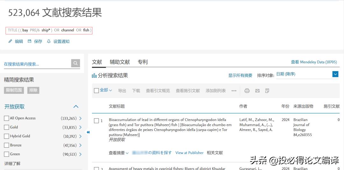The height and width of the screenshot is (170, 344).
Task: Open the Assessment of heavy metals article
Action: [x=167, y=168]
